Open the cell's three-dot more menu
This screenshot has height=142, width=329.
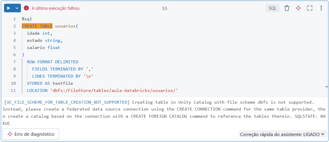coord(321,8)
